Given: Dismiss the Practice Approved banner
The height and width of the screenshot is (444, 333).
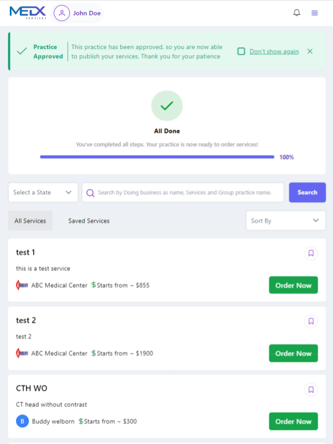Looking at the screenshot, I should (310, 52).
